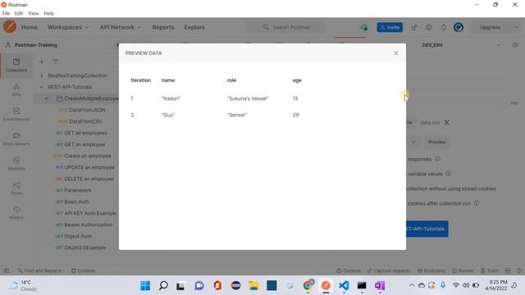
Task: Click the responses info icon
Action: [x=437, y=159]
